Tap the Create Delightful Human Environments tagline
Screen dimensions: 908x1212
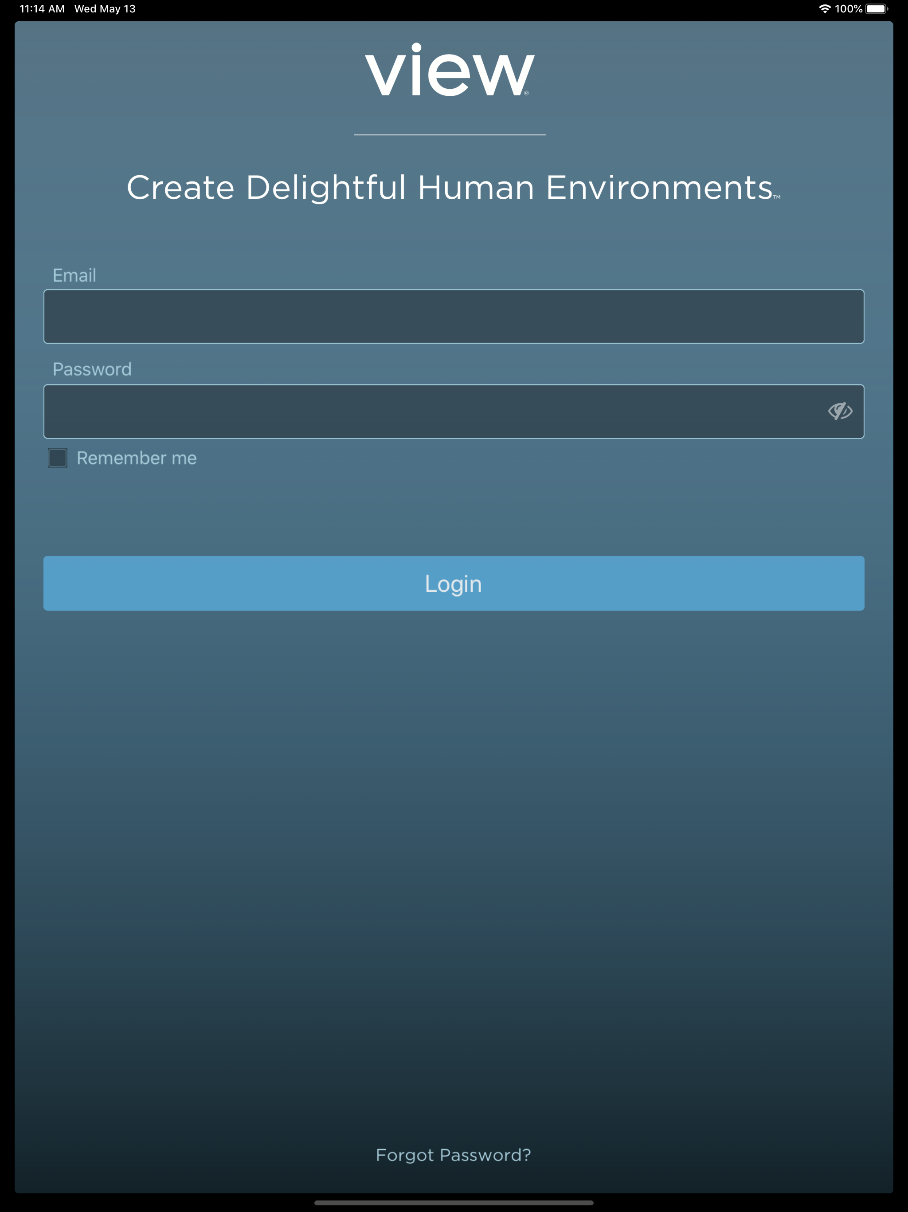click(454, 188)
